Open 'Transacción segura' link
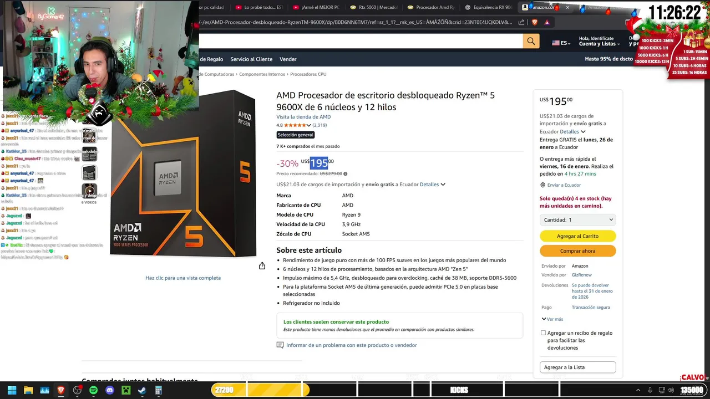This screenshot has width=710, height=399. pos(591,308)
